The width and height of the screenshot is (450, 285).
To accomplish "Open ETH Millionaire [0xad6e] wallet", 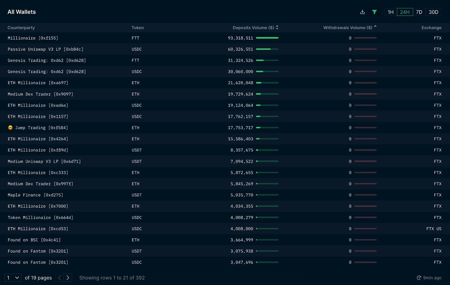I will [38, 105].
